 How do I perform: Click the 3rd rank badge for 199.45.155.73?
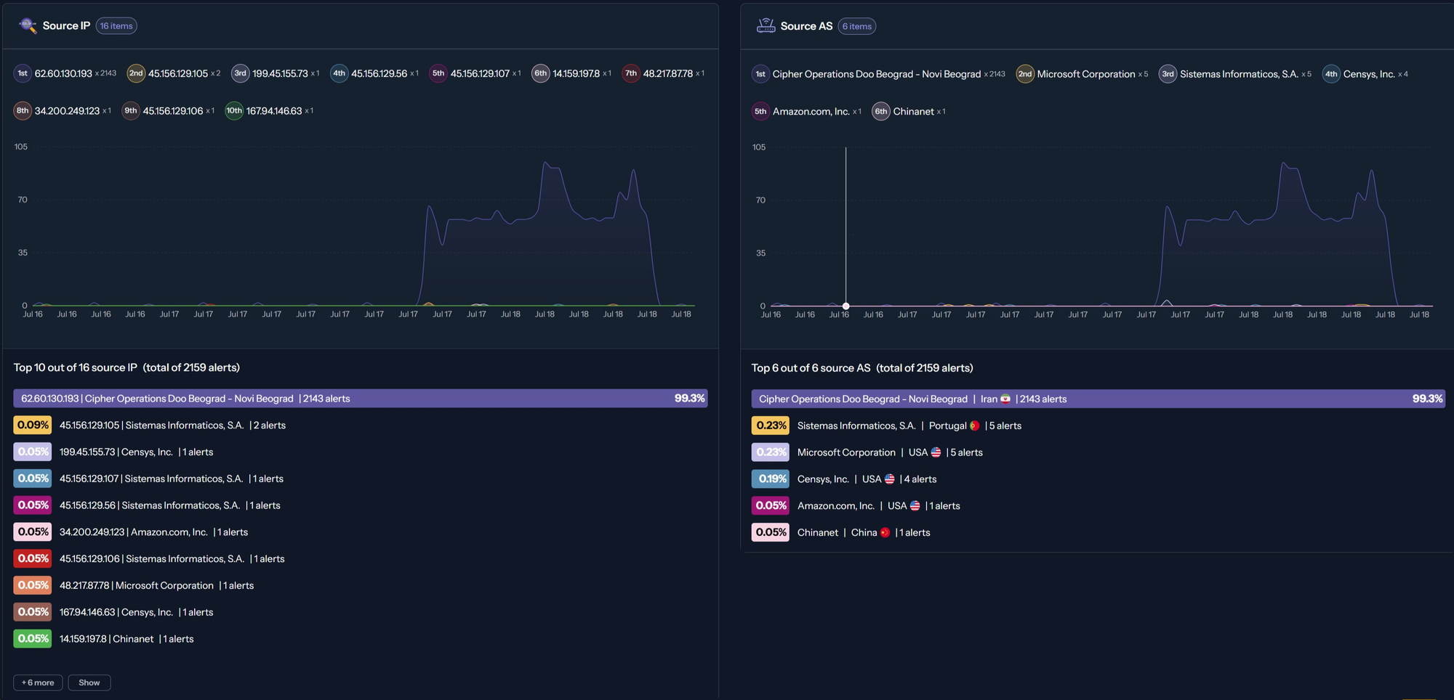coord(240,73)
